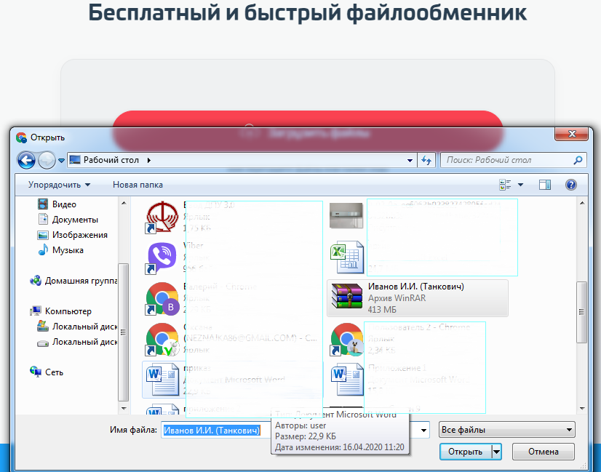Click the Открыть button
Viewport: 601px width, 472px height.
[x=466, y=452]
